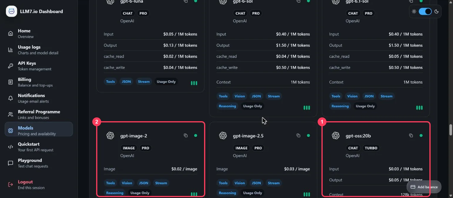Click the Quickstart code brackets icon
The image size is (453, 198).
(x=11, y=147)
